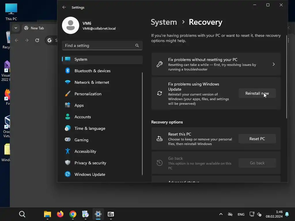
Task: Click search magnifier in Find a setting
Action: click(x=137, y=45)
